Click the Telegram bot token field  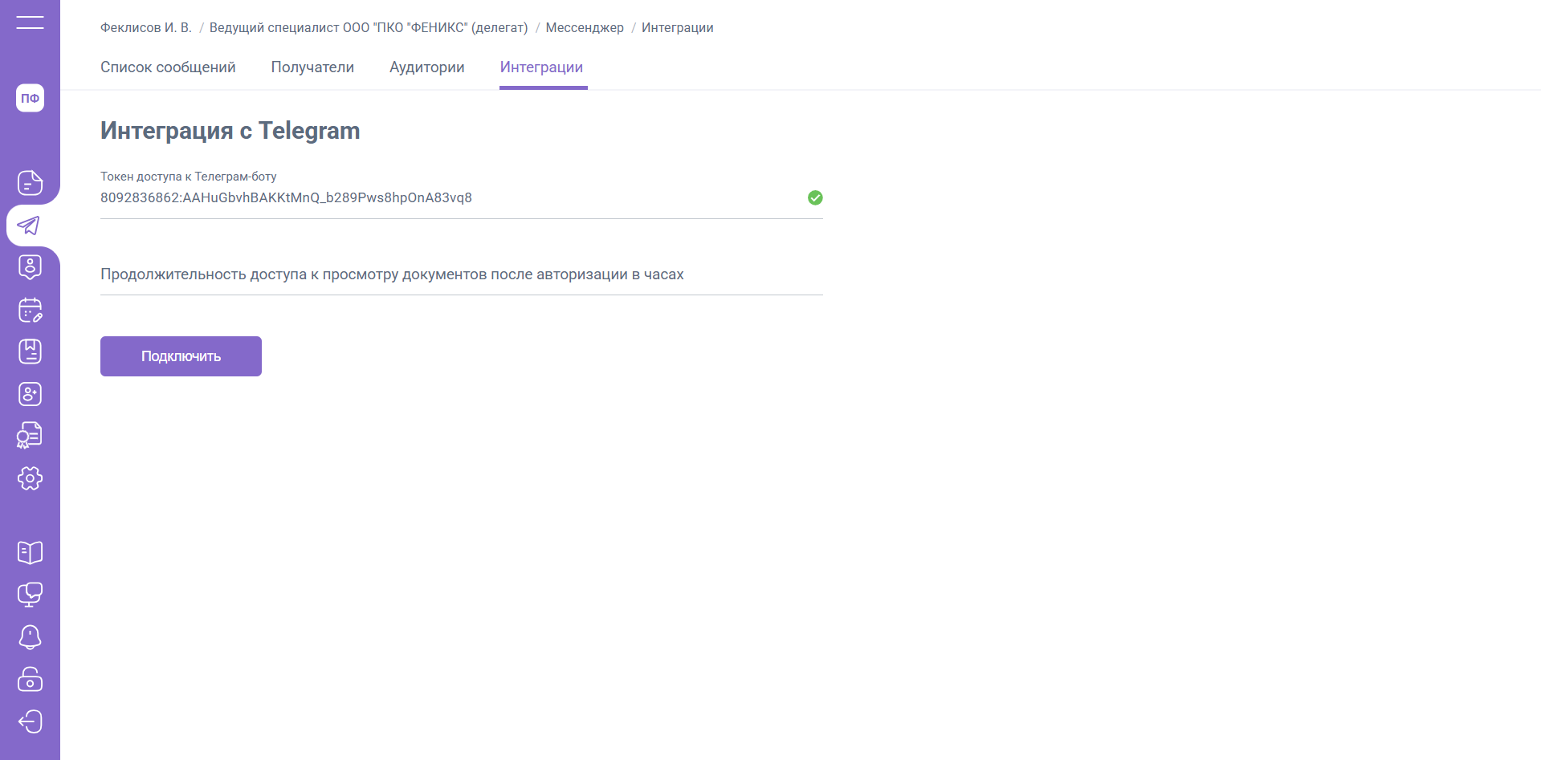(450, 198)
